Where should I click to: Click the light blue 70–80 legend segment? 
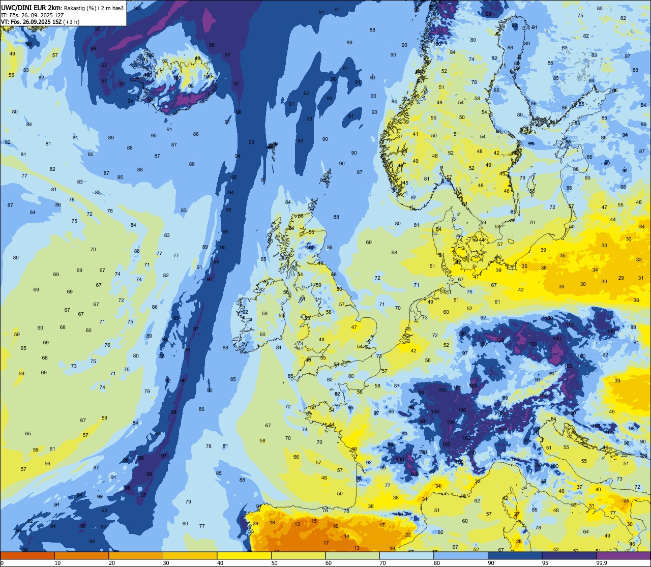[406, 555]
